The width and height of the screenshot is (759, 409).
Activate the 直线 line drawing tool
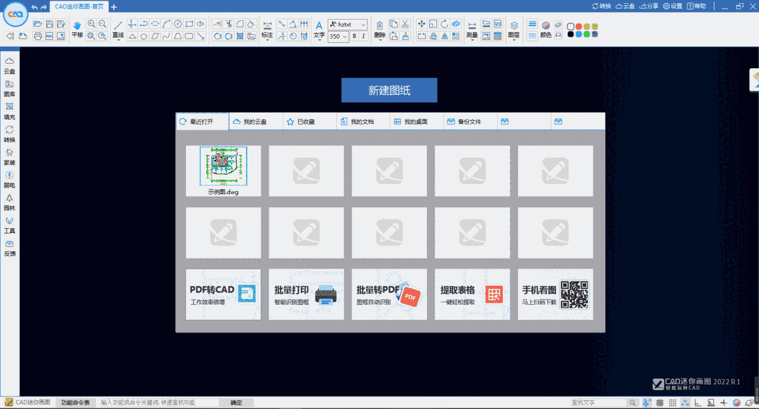(x=118, y=28)
